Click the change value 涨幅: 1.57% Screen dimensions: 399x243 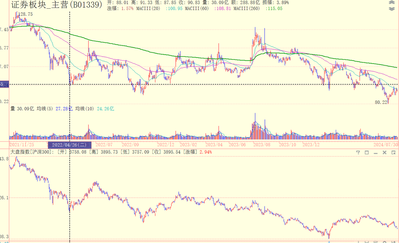pos(120,9)
